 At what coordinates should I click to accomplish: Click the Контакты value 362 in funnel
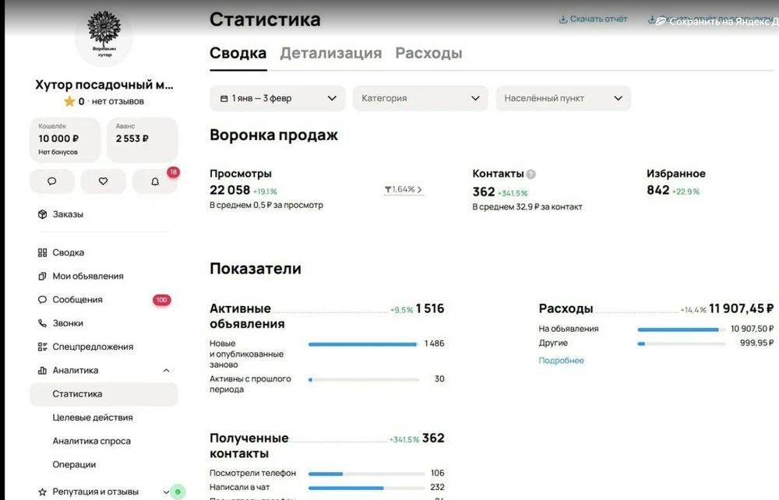484,192
